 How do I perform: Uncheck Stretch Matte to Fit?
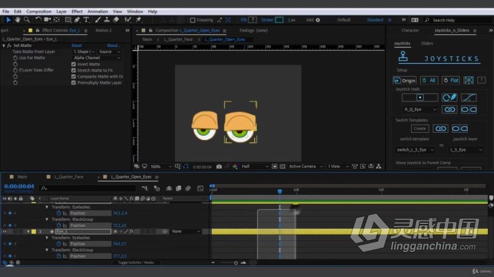[x=73, y=71]
